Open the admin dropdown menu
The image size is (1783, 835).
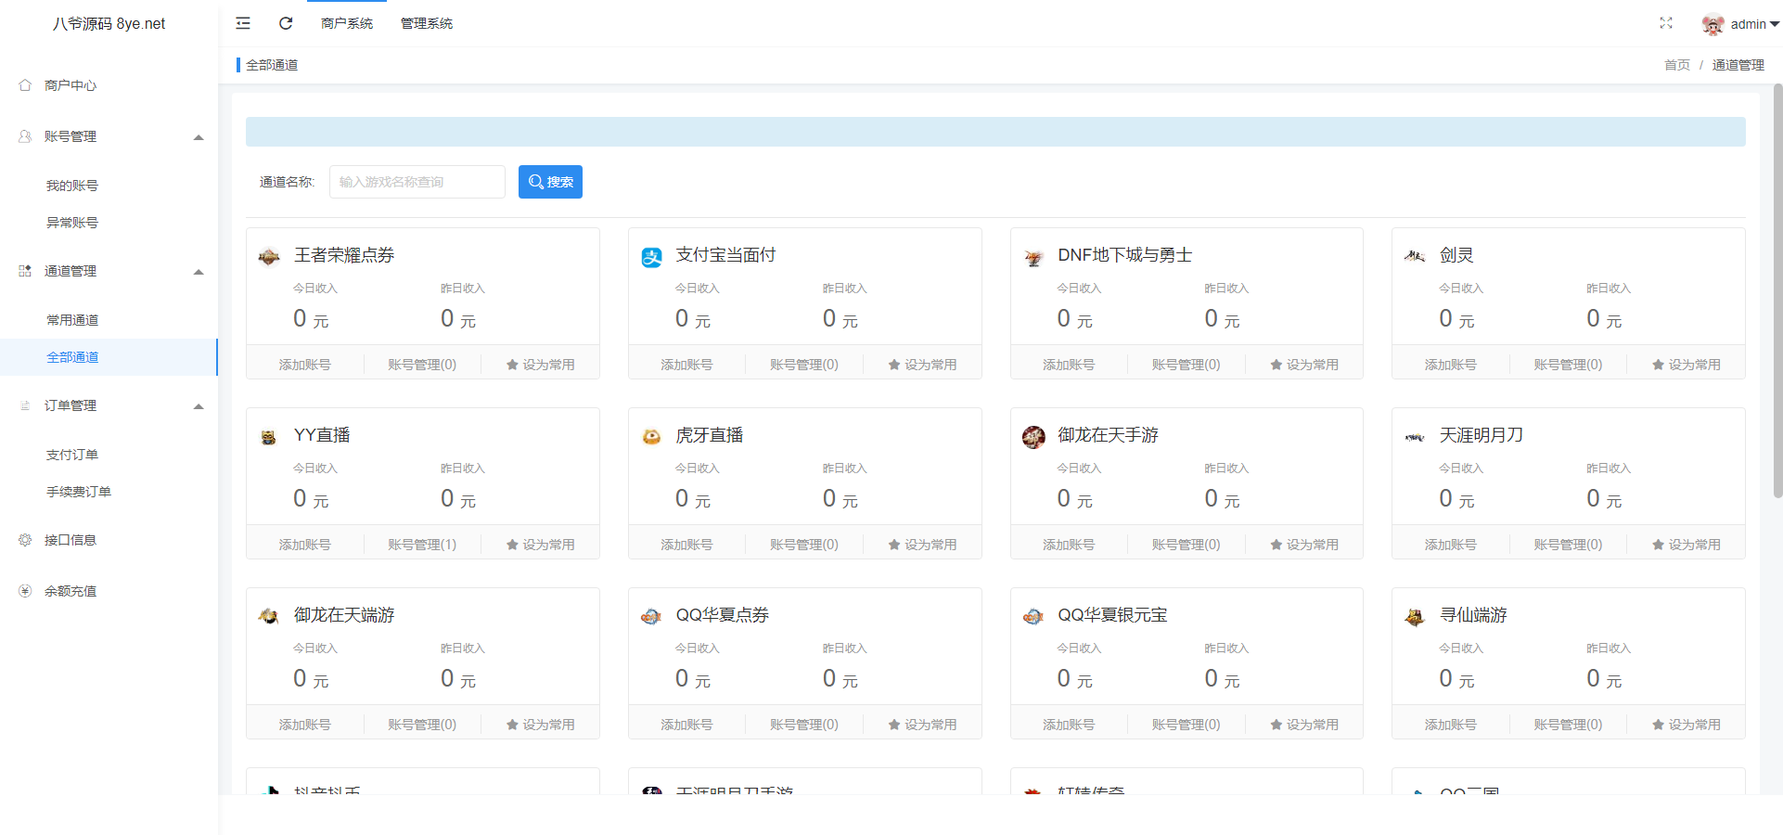pyautogui.click(x=1750, y=23)
